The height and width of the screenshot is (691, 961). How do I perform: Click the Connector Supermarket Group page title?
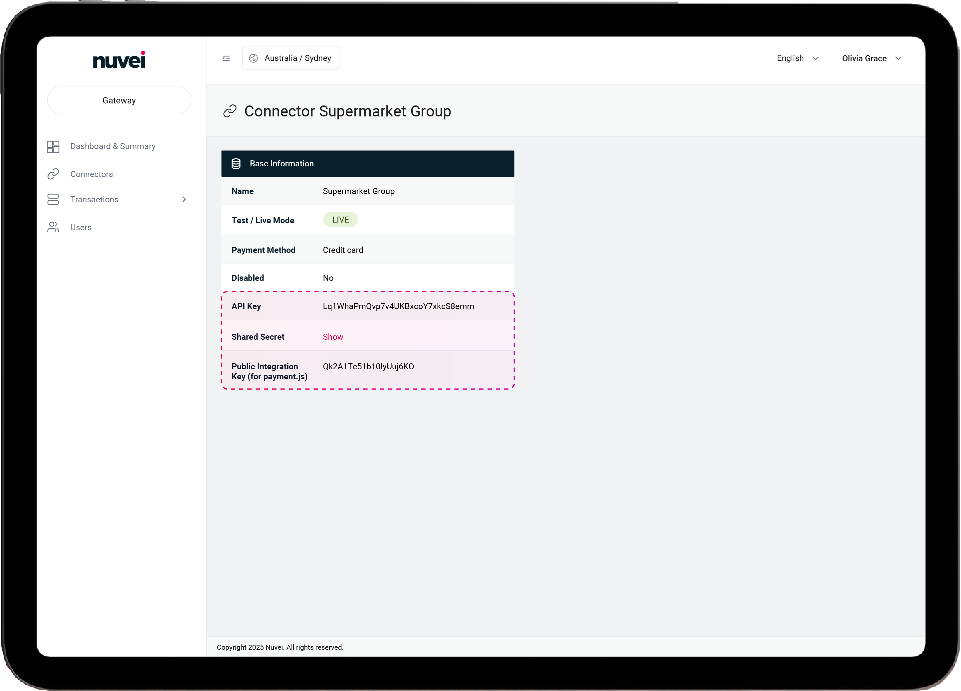[x=347, y=111]
